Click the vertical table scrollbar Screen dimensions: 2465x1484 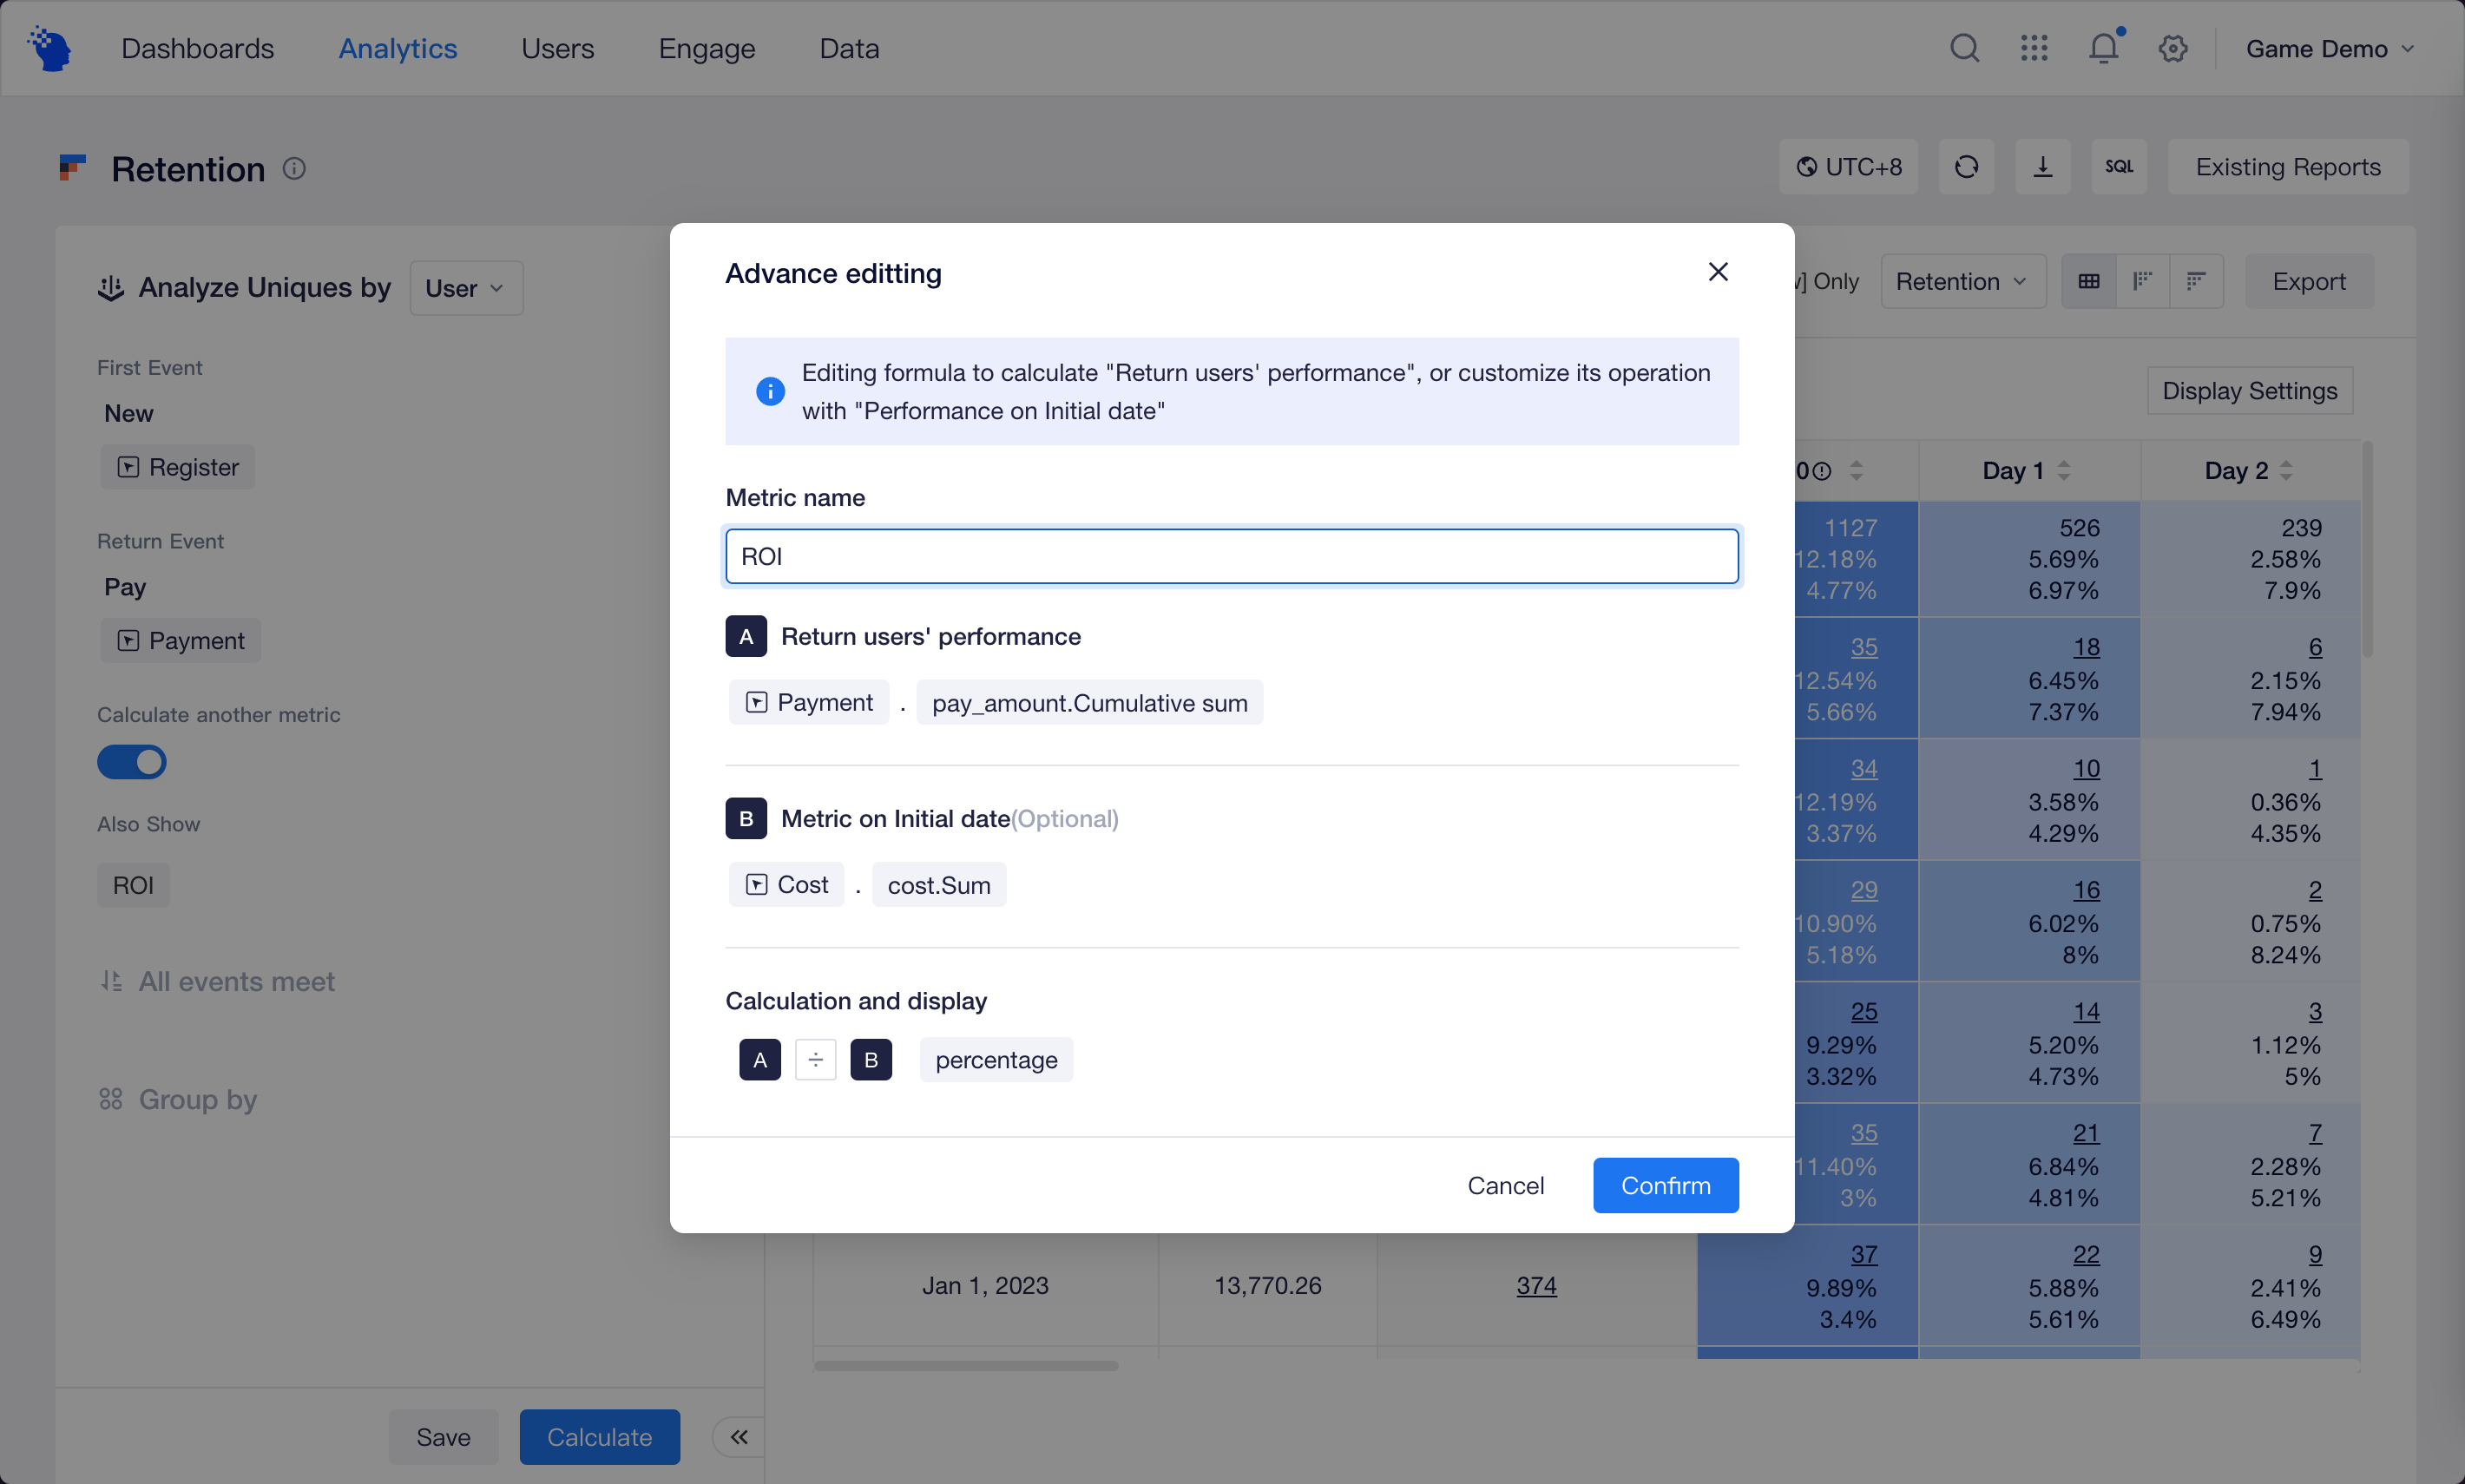(x=2367, y=550)
